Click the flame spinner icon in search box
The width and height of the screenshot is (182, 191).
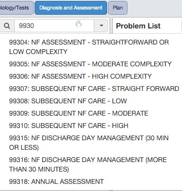[79, 24]
